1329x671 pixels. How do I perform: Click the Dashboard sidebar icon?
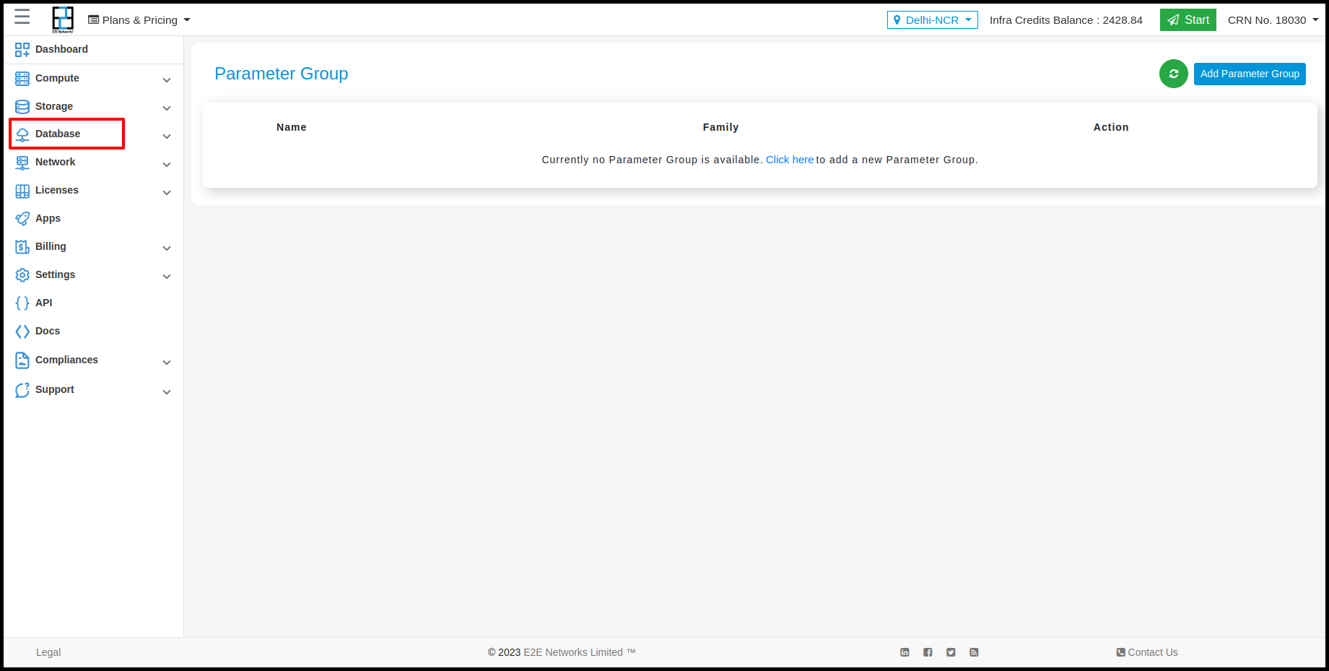[22, 50]
